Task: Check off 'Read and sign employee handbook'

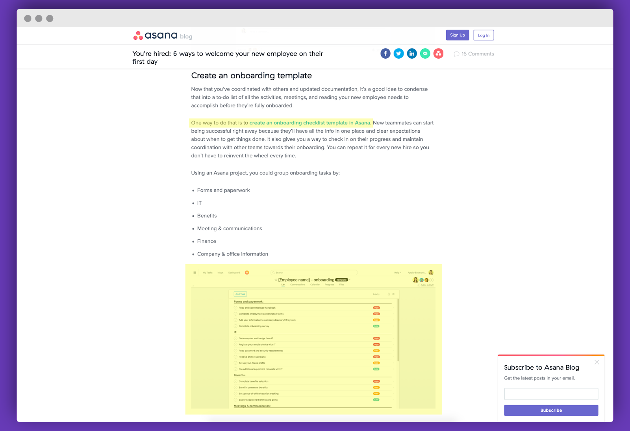Action: click(236, 308)
